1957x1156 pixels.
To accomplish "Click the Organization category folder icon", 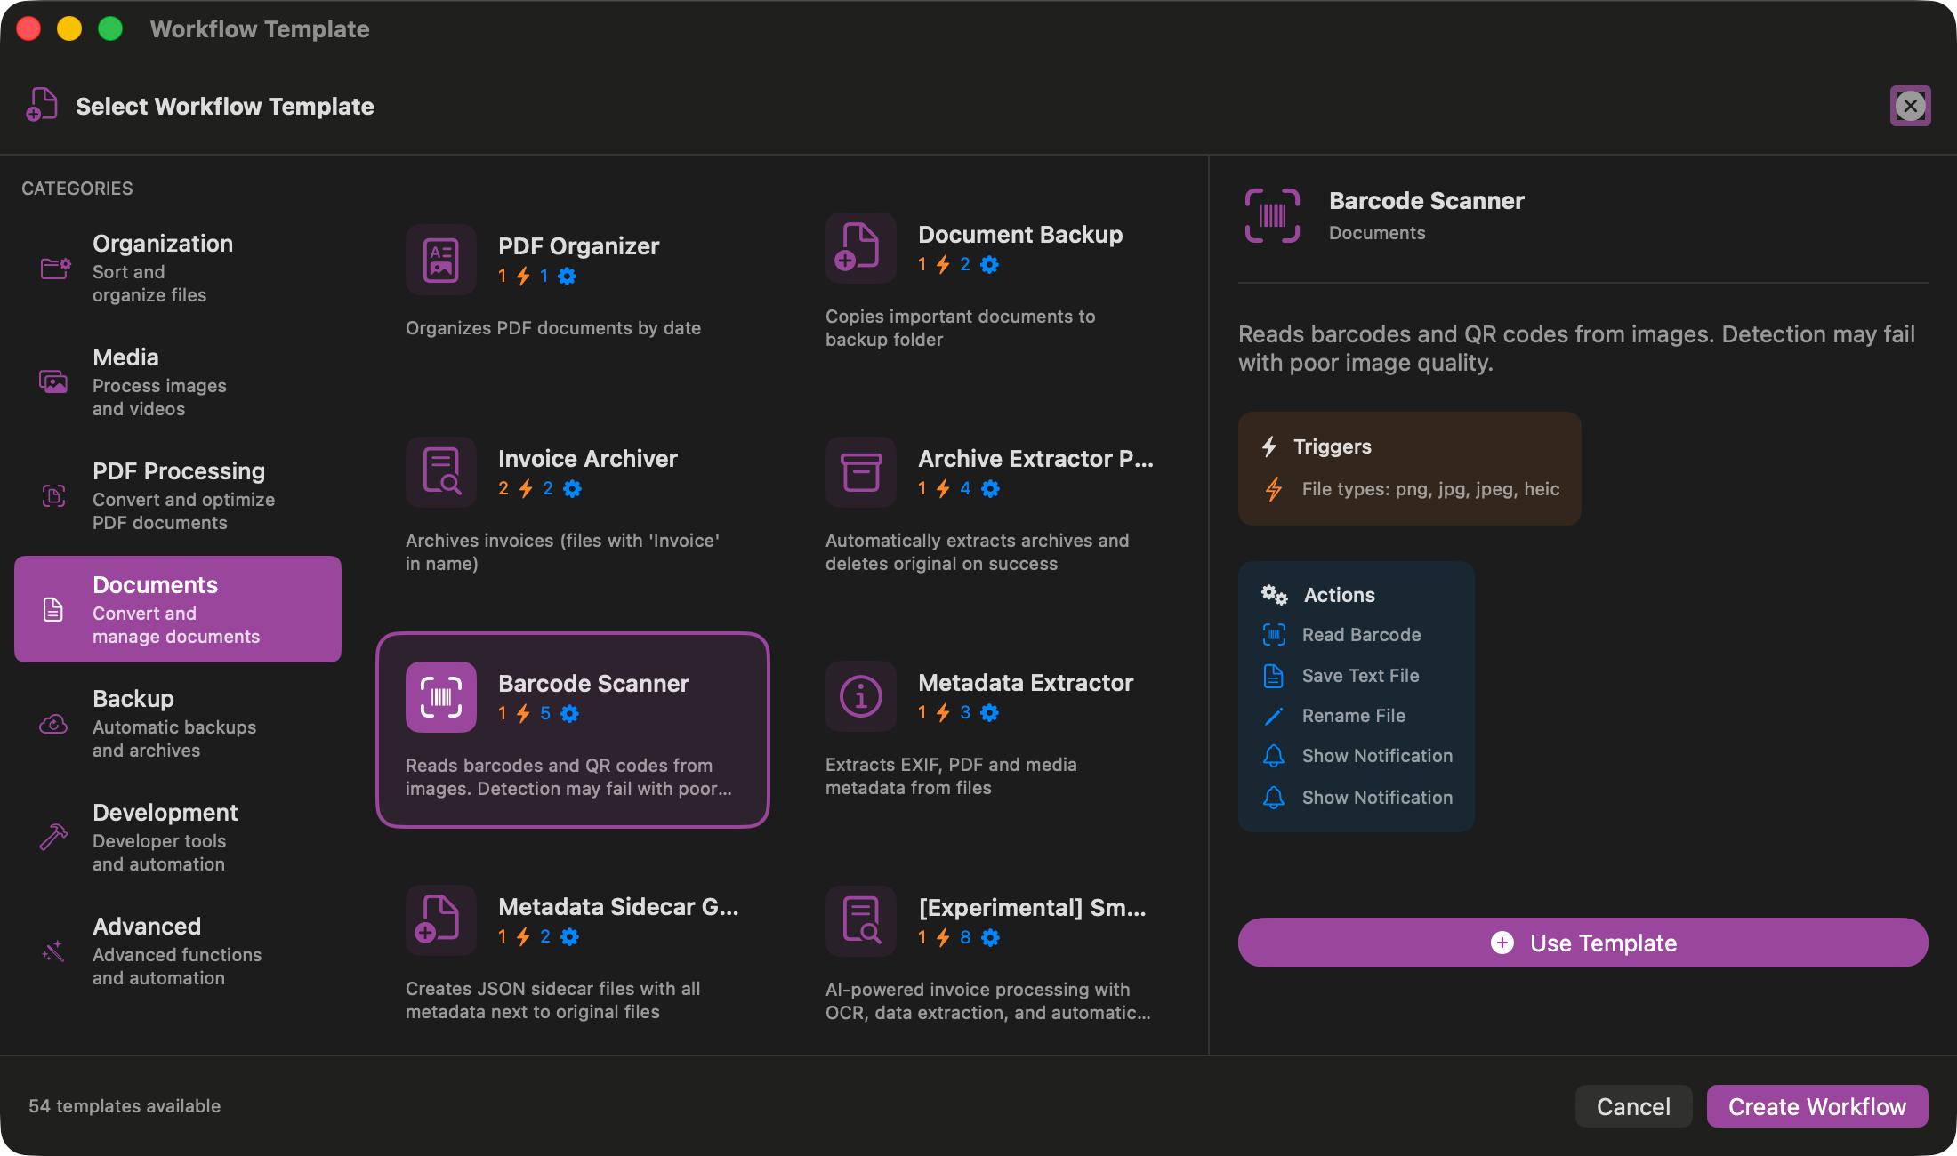I will (55, 268).
